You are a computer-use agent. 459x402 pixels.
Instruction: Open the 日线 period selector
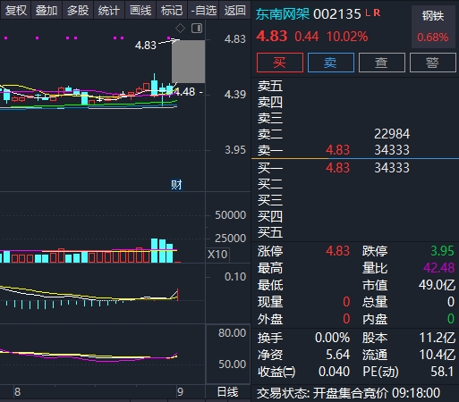(x=228, y=392)
